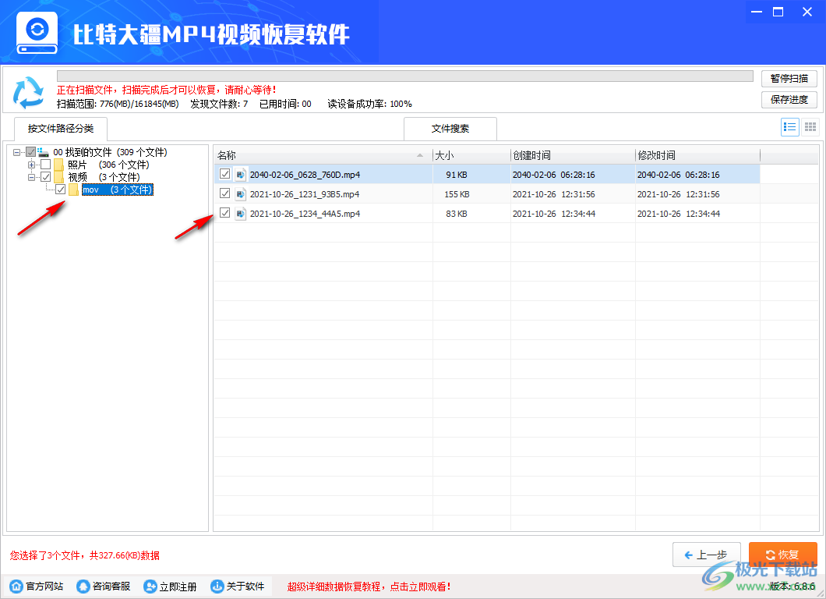This screenshot has width=826, height=599.
Task: Click the 83 KB size cell
Action: pyautogui.click(x=457, y=214)
